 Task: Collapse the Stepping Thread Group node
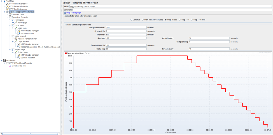tap(4, 12)
